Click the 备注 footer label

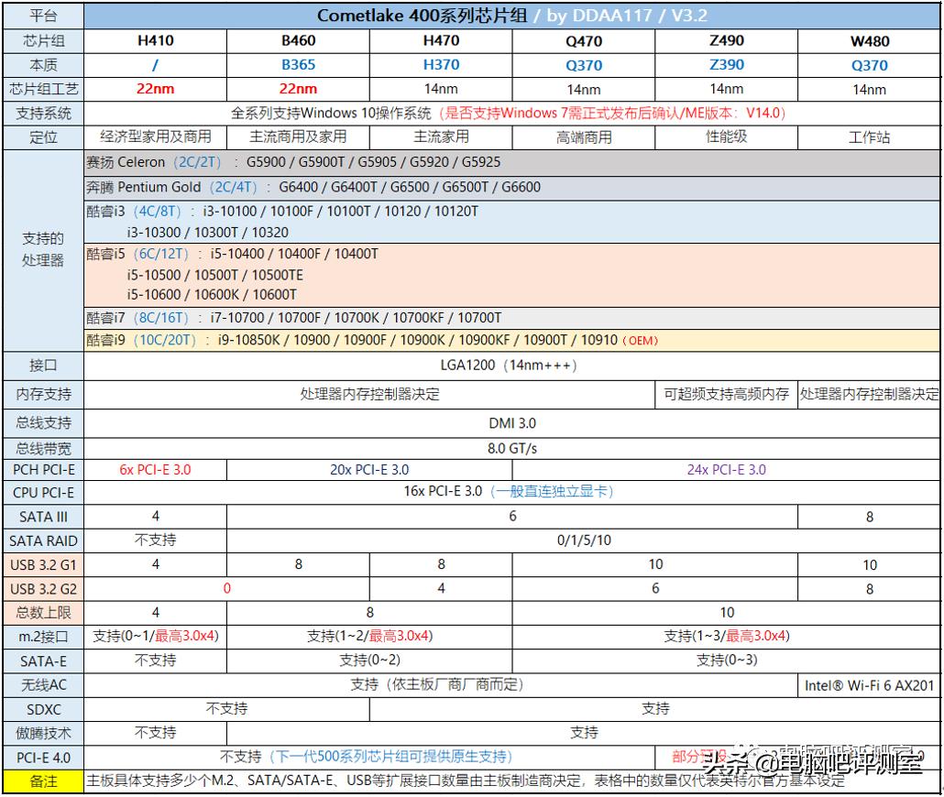tap(42, 781)
